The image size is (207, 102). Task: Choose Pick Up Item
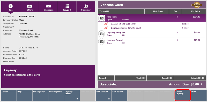pos(120,96)
